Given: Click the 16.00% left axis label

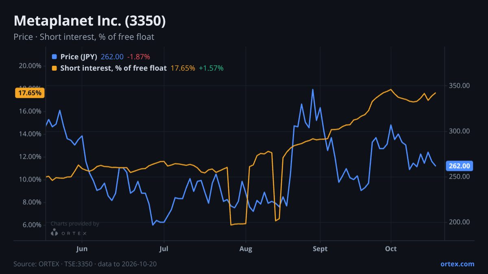Looking at the screenshot, I should point(30,111).
